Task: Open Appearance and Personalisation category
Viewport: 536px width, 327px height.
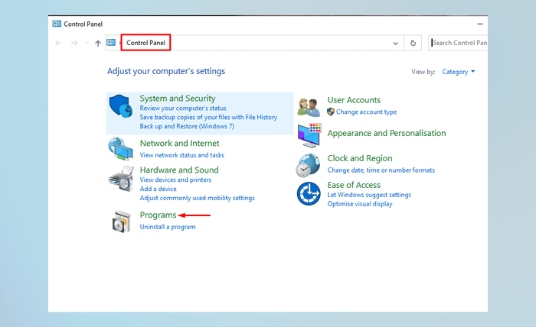Action: [387, 133]
